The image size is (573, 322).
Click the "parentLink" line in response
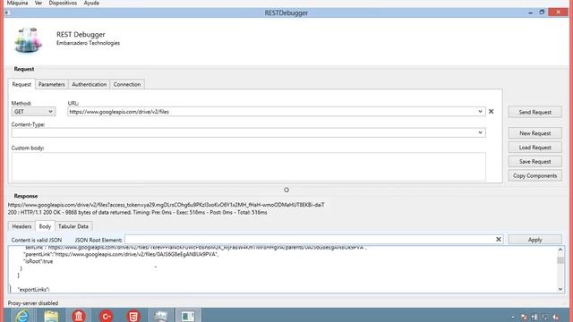121,254
